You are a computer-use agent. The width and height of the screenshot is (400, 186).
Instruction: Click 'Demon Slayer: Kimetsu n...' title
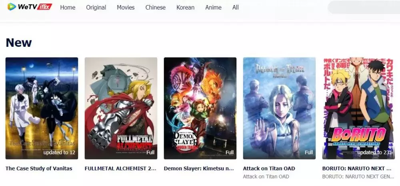pos(199,168)
